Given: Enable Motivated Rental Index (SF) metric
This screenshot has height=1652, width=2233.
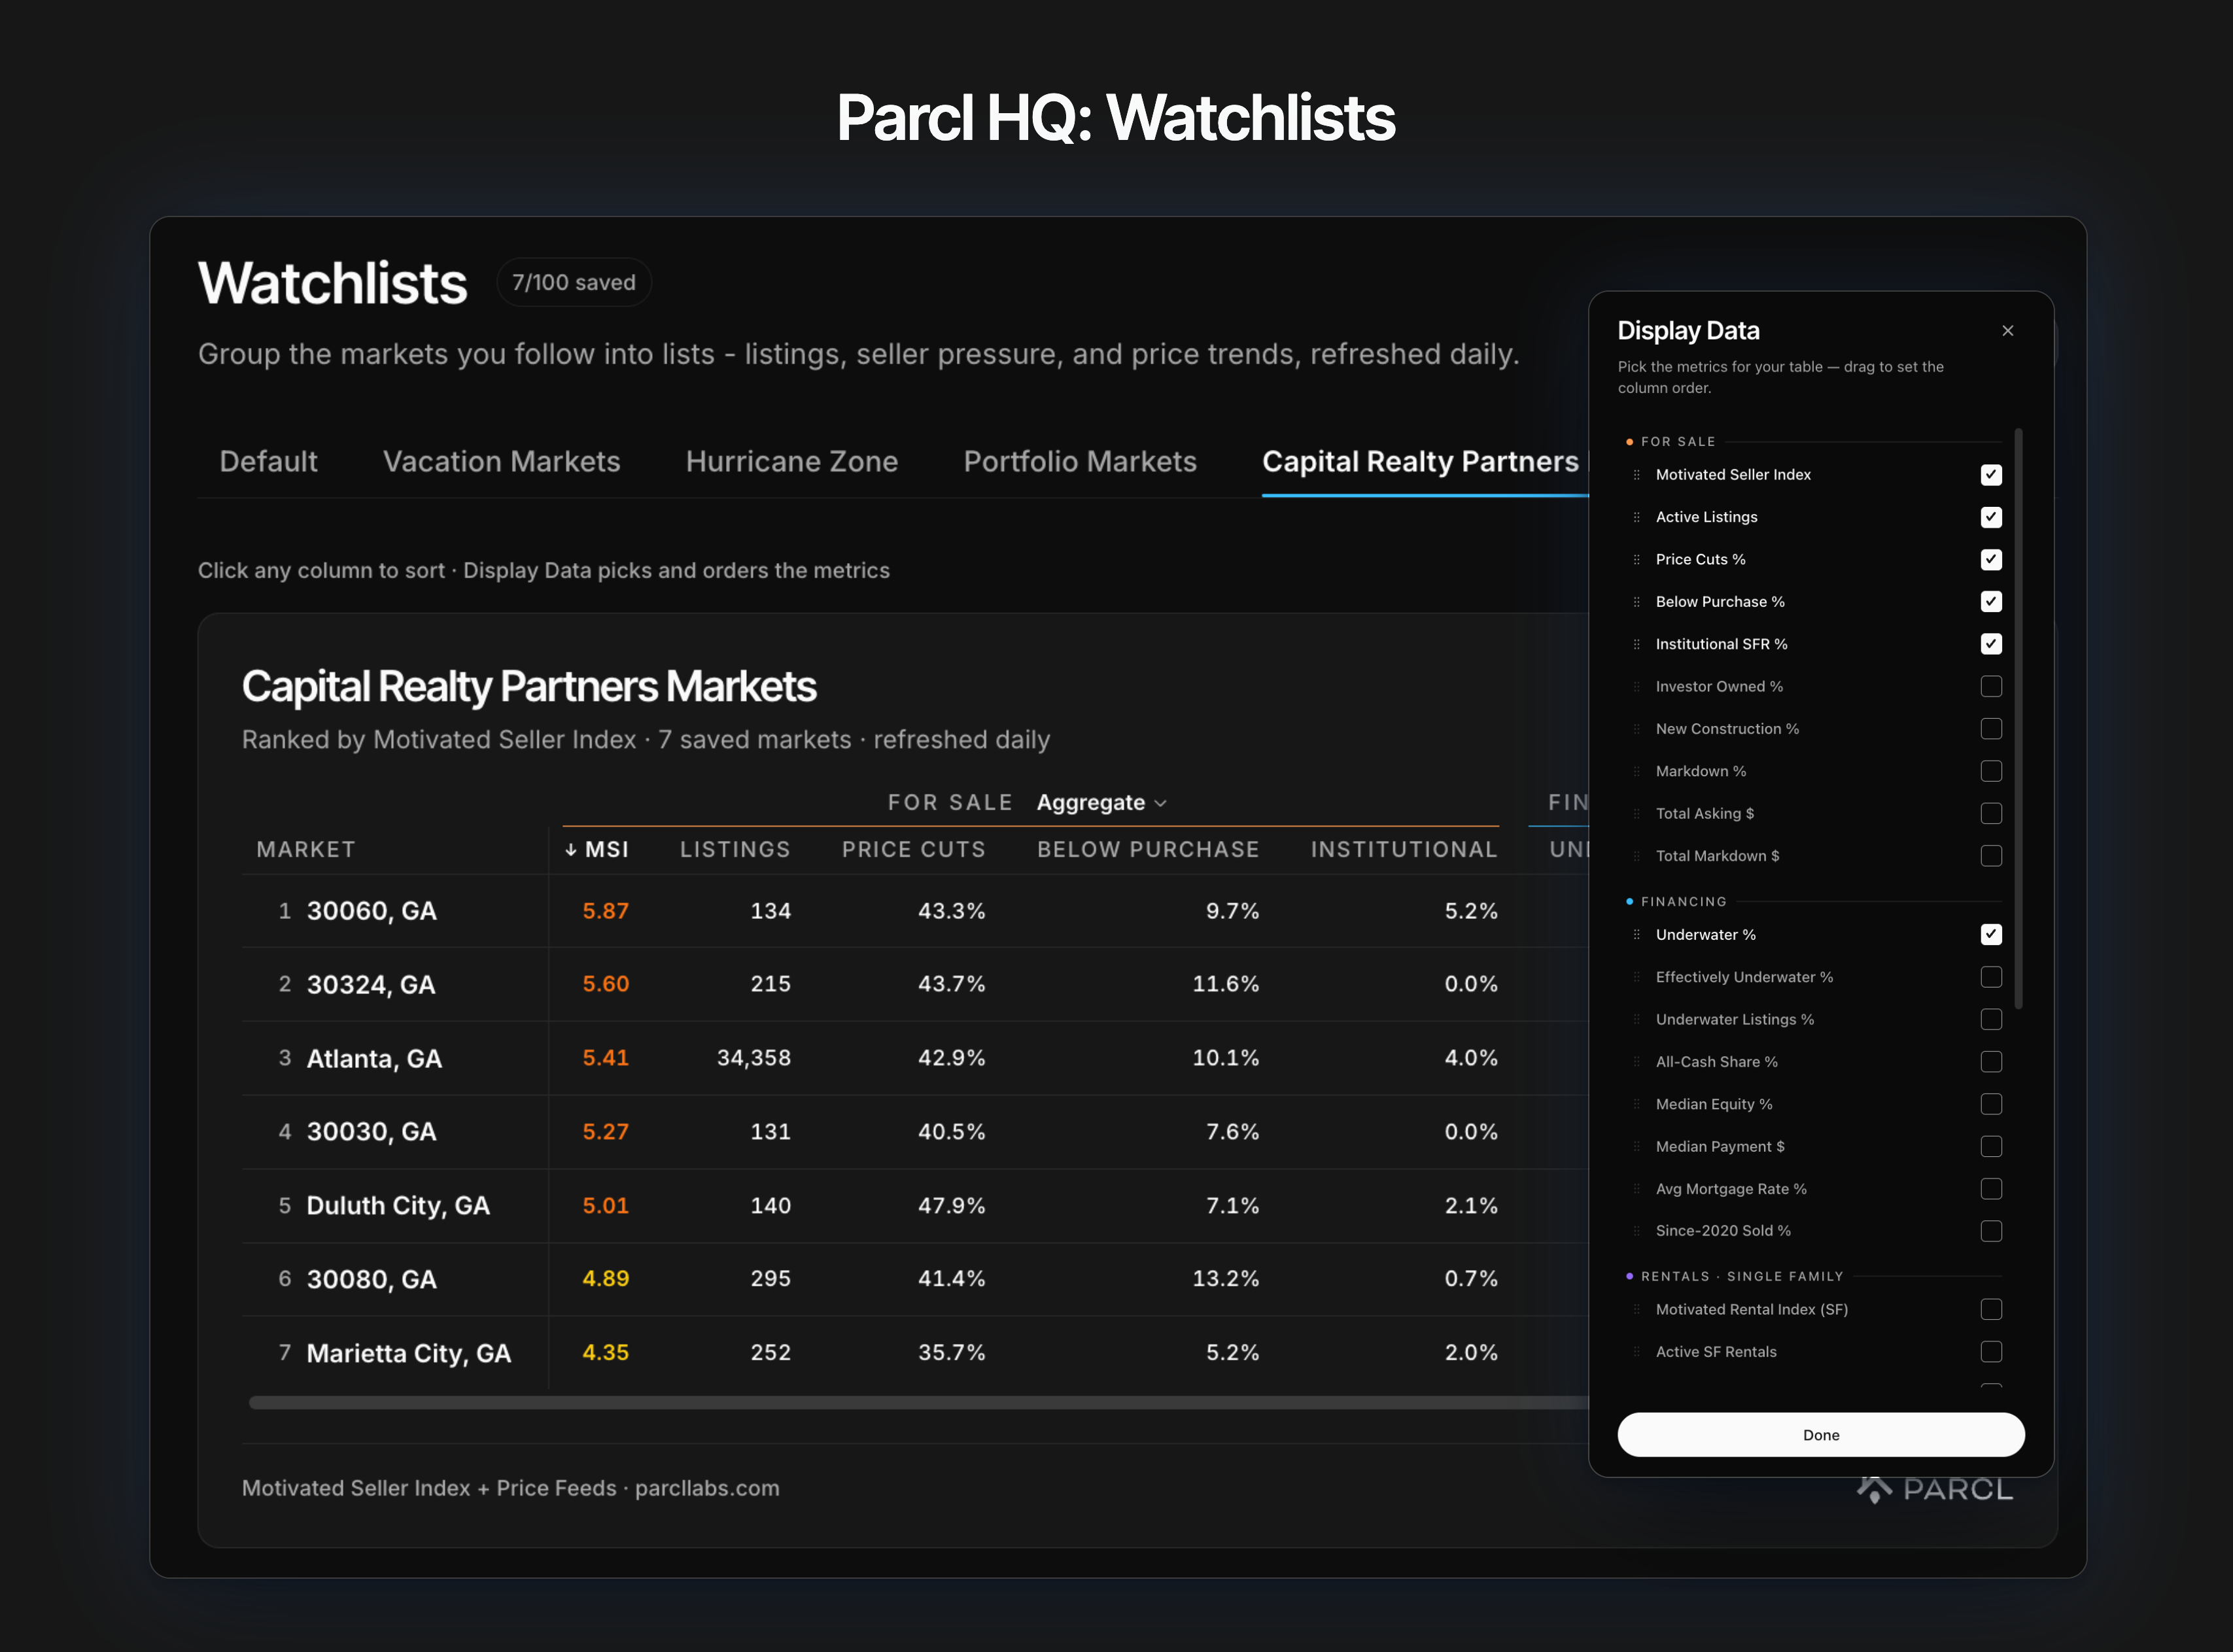Looking at the screenshot, I should [1991, 1310].
